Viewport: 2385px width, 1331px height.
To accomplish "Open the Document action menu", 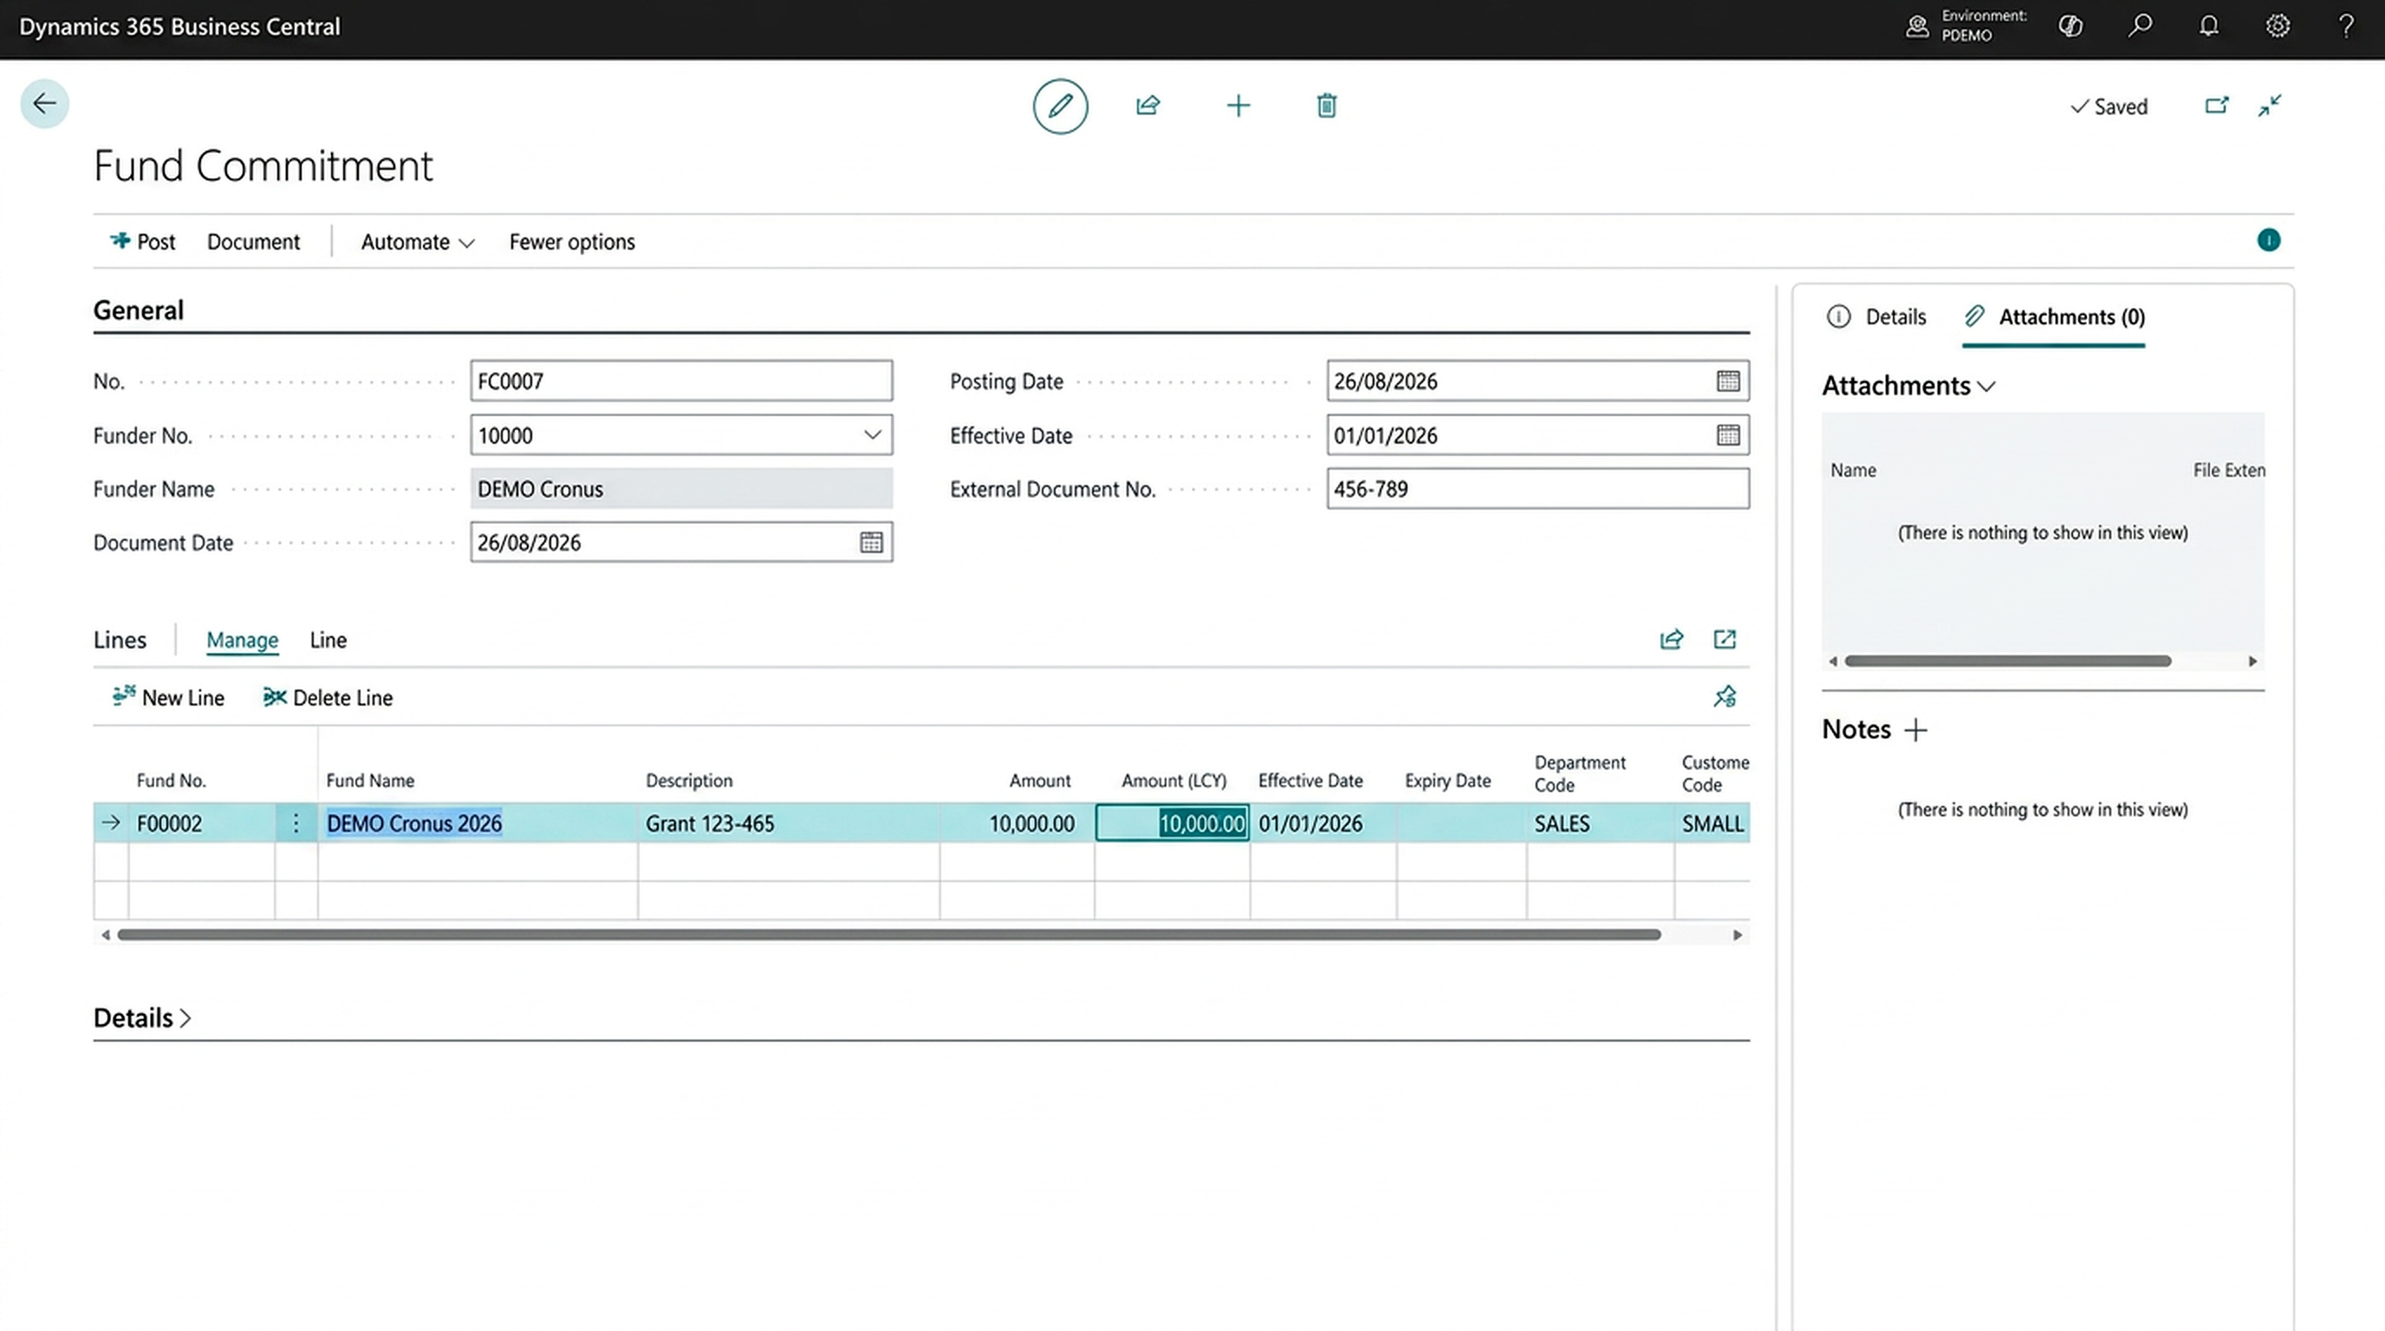I will coord(253,243).
